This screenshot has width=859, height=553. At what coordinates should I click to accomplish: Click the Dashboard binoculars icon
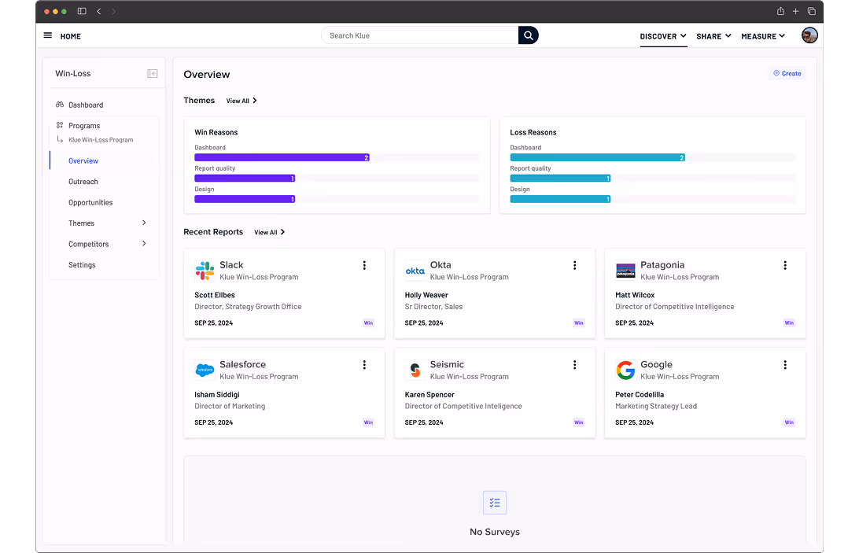(x=60, y=104)
